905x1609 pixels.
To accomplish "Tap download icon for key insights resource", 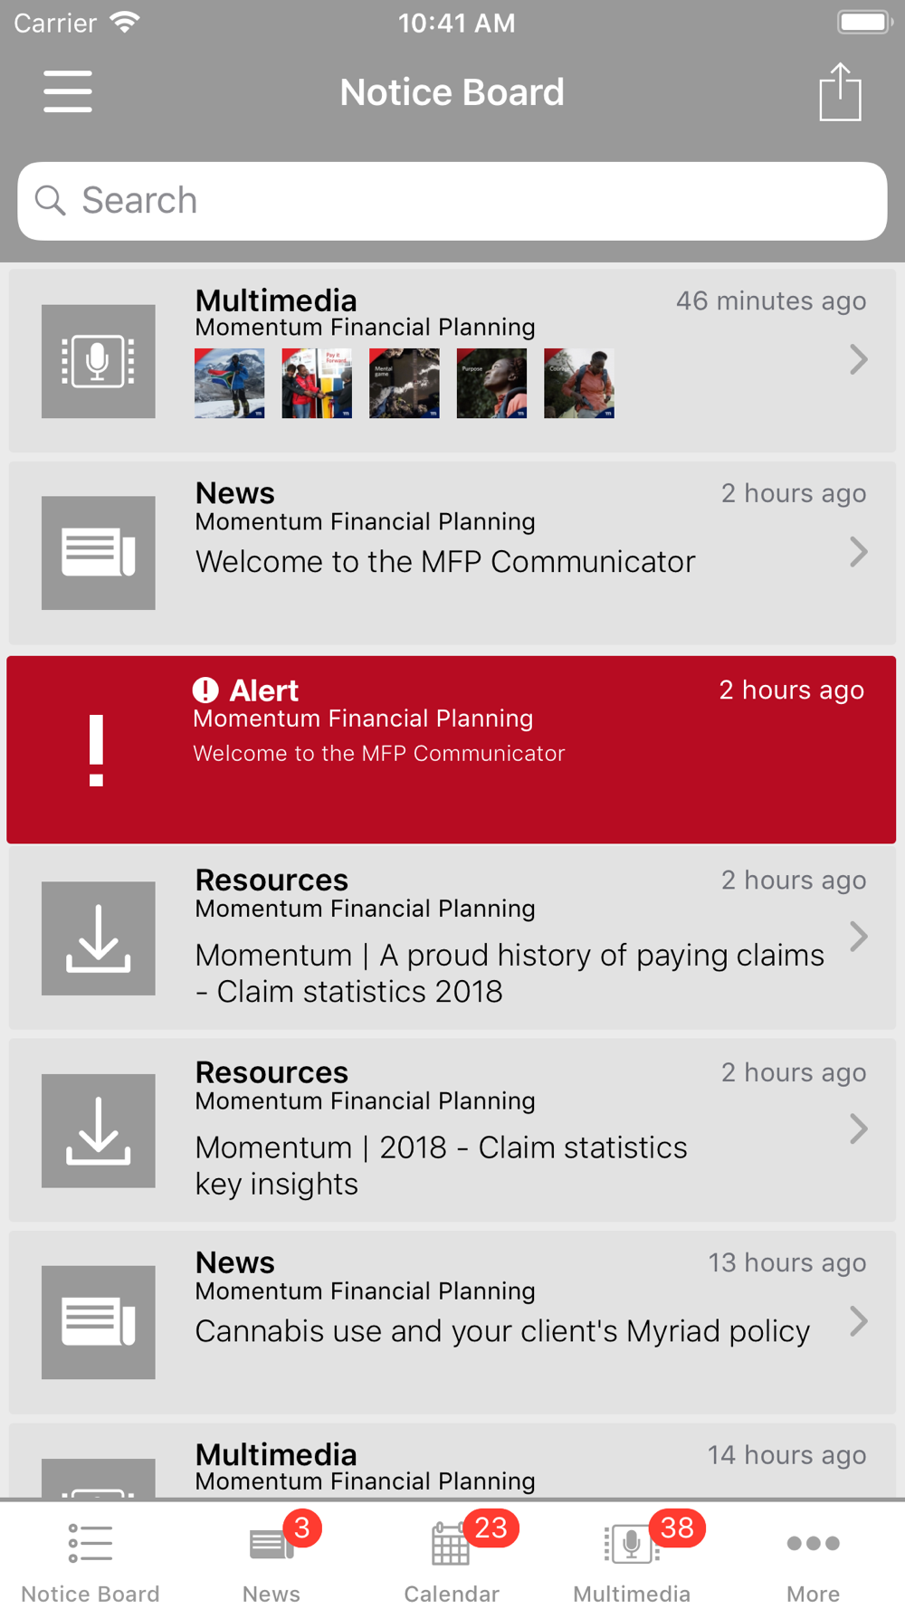I will tap(98, 1130).
